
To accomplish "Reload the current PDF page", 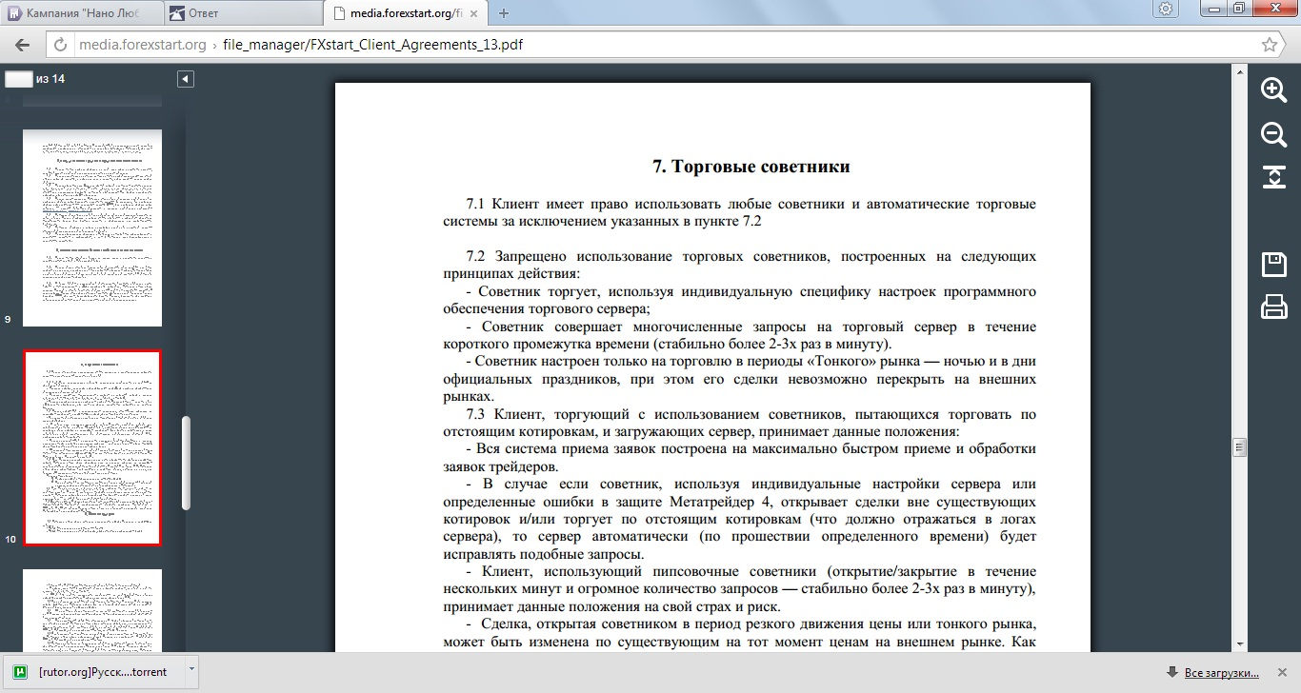I will 60,45.
